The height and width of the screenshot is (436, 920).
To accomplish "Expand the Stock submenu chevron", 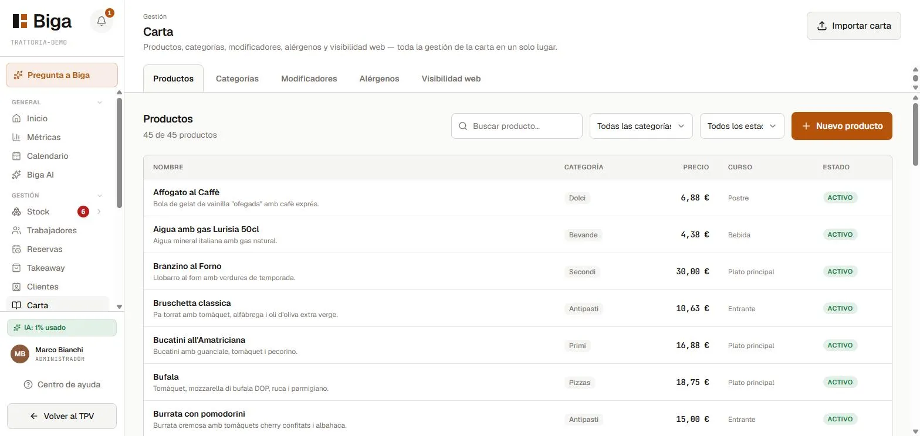I will tap(99, 212).
